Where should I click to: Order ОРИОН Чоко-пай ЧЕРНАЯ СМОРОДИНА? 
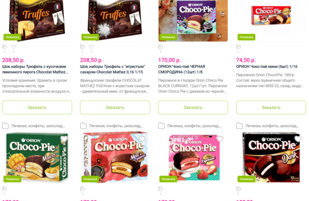[x=193, y=108]
